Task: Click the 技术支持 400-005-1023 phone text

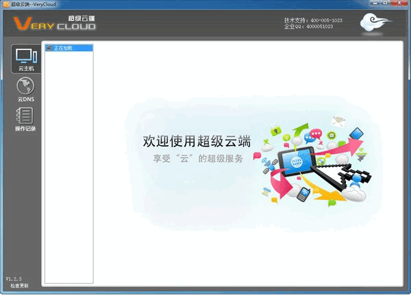Action: coord(313,20)
